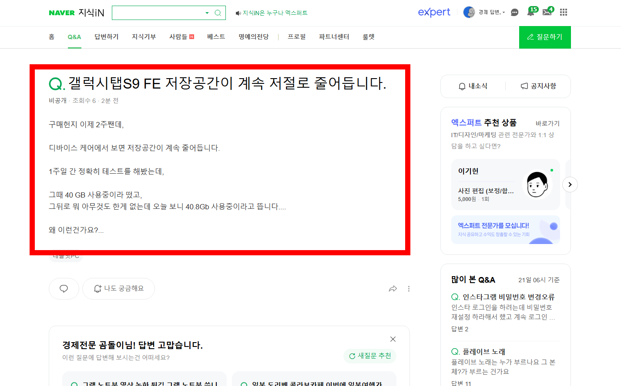621x386 pixels.
Task: Click the search magnifier icon
Action: coord(218,13)
